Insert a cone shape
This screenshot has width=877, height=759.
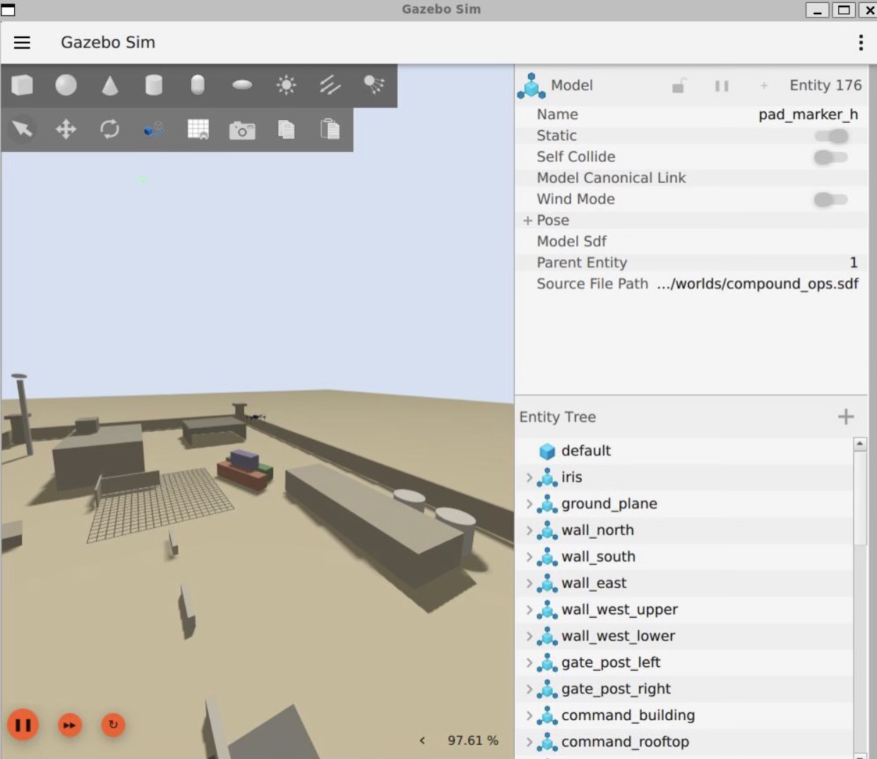point(109,85)
